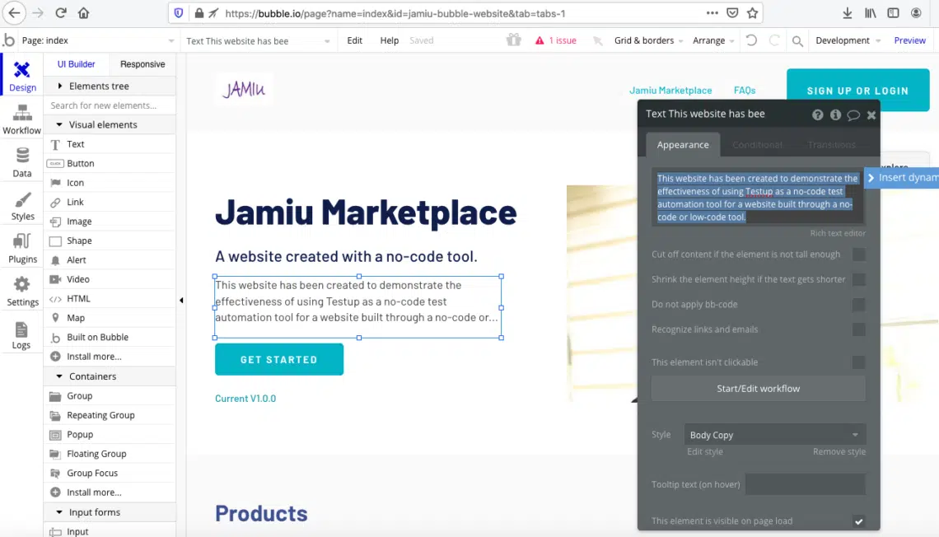Screen dimensions: 939x537
Task: Click the GET STARTED button
Action: pyautogui.click(x=279, y=360)
